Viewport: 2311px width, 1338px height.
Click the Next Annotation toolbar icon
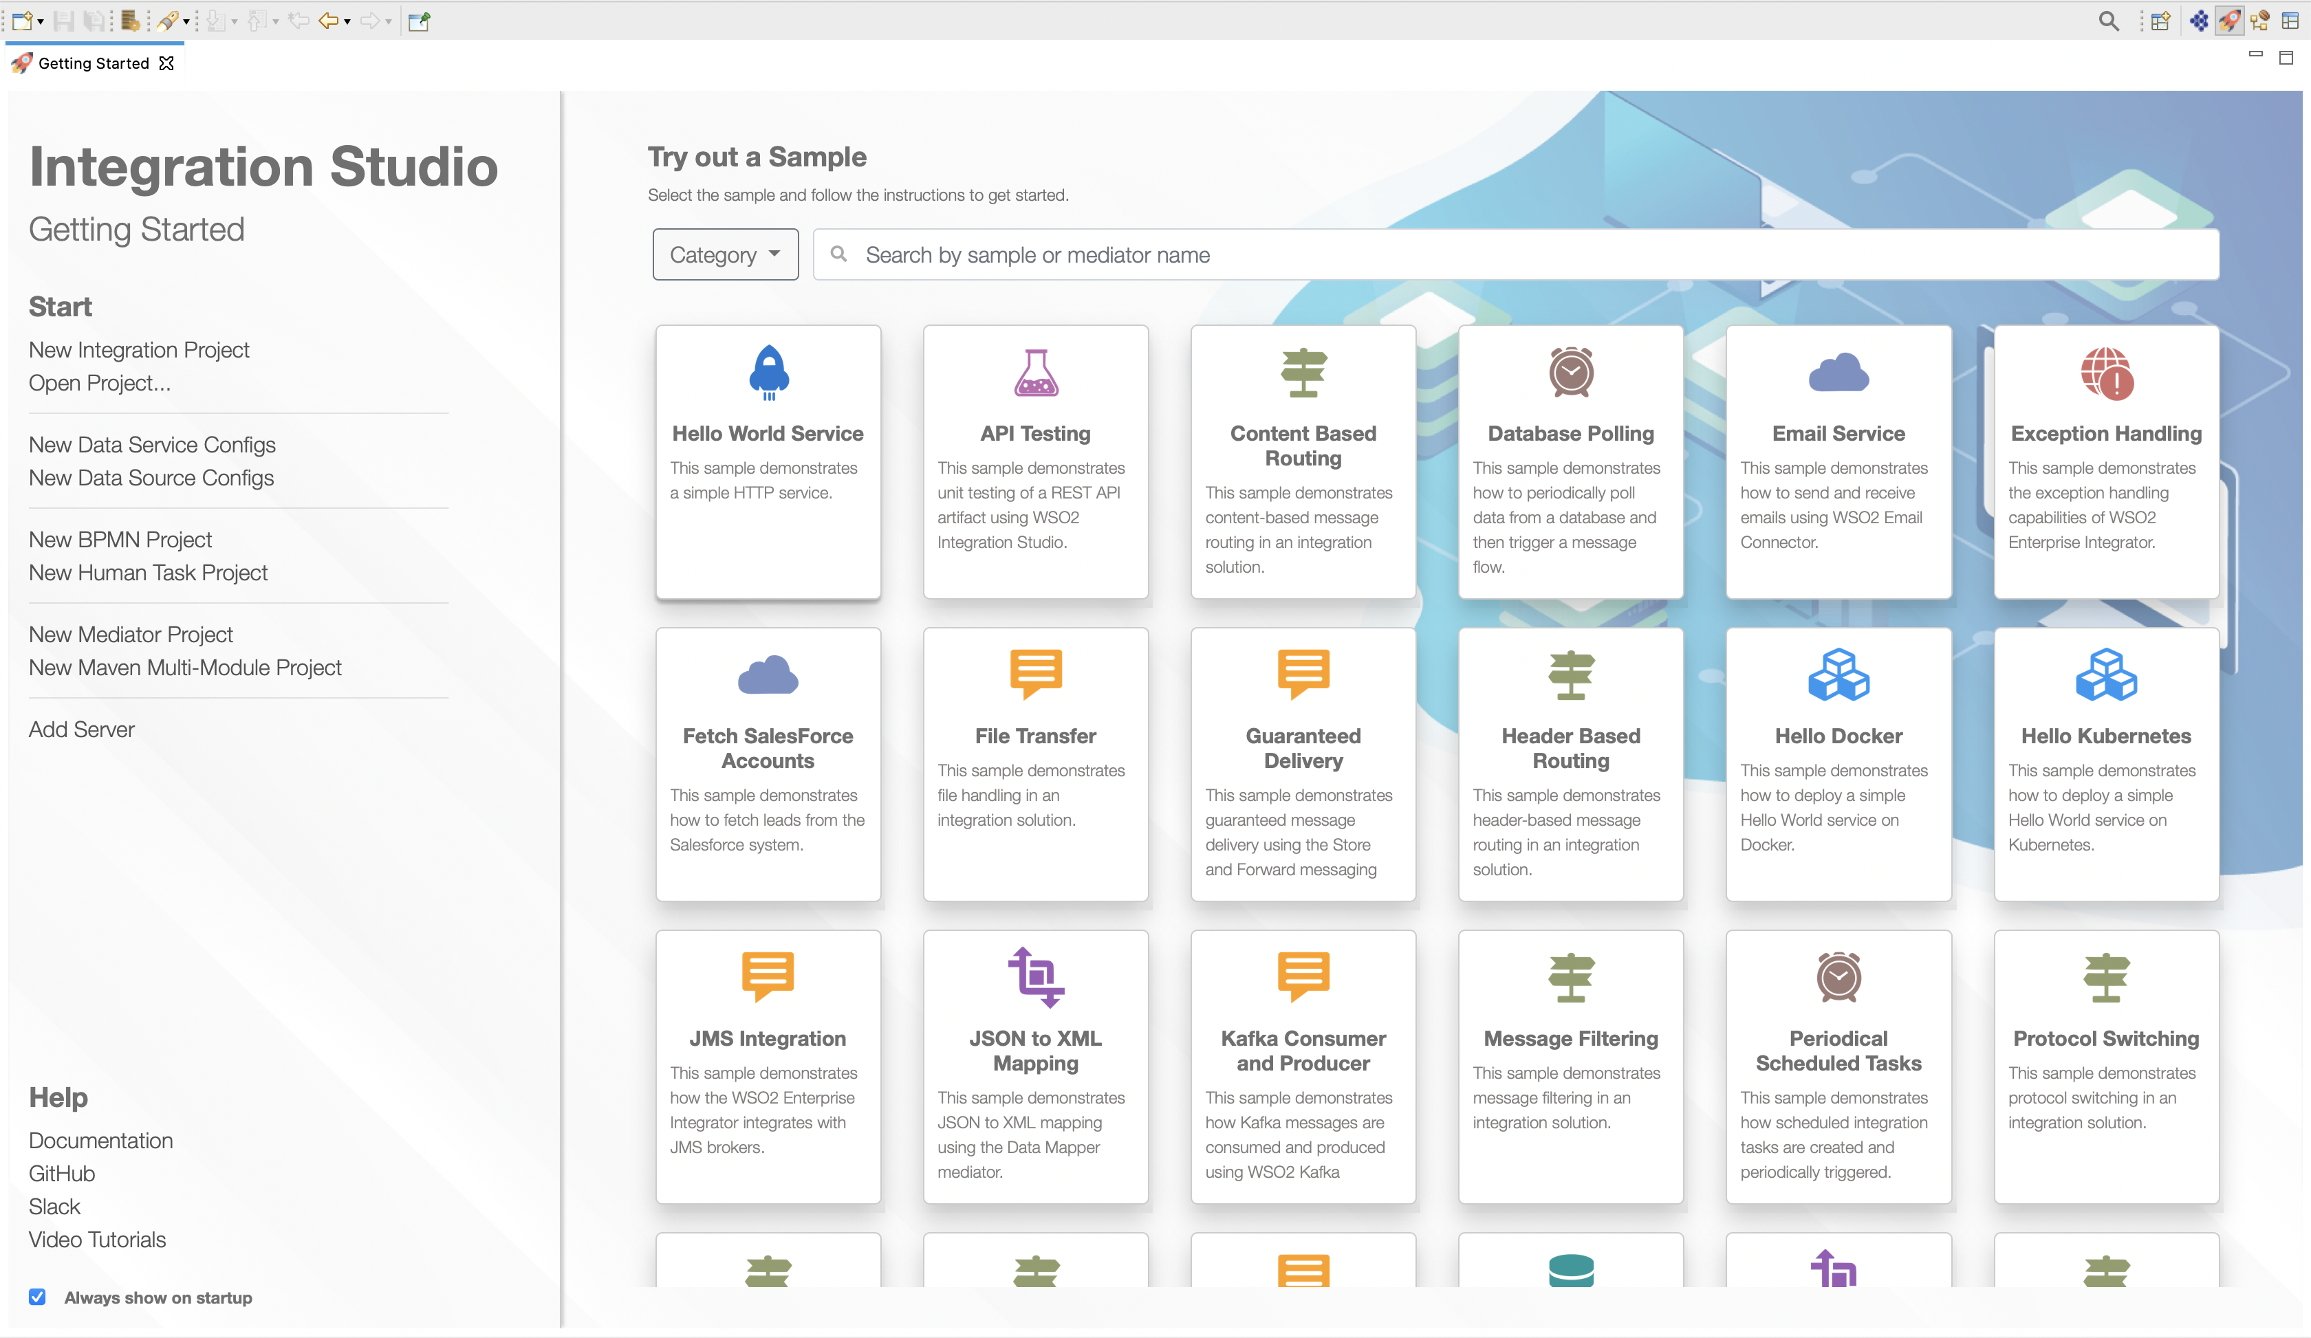215,20
